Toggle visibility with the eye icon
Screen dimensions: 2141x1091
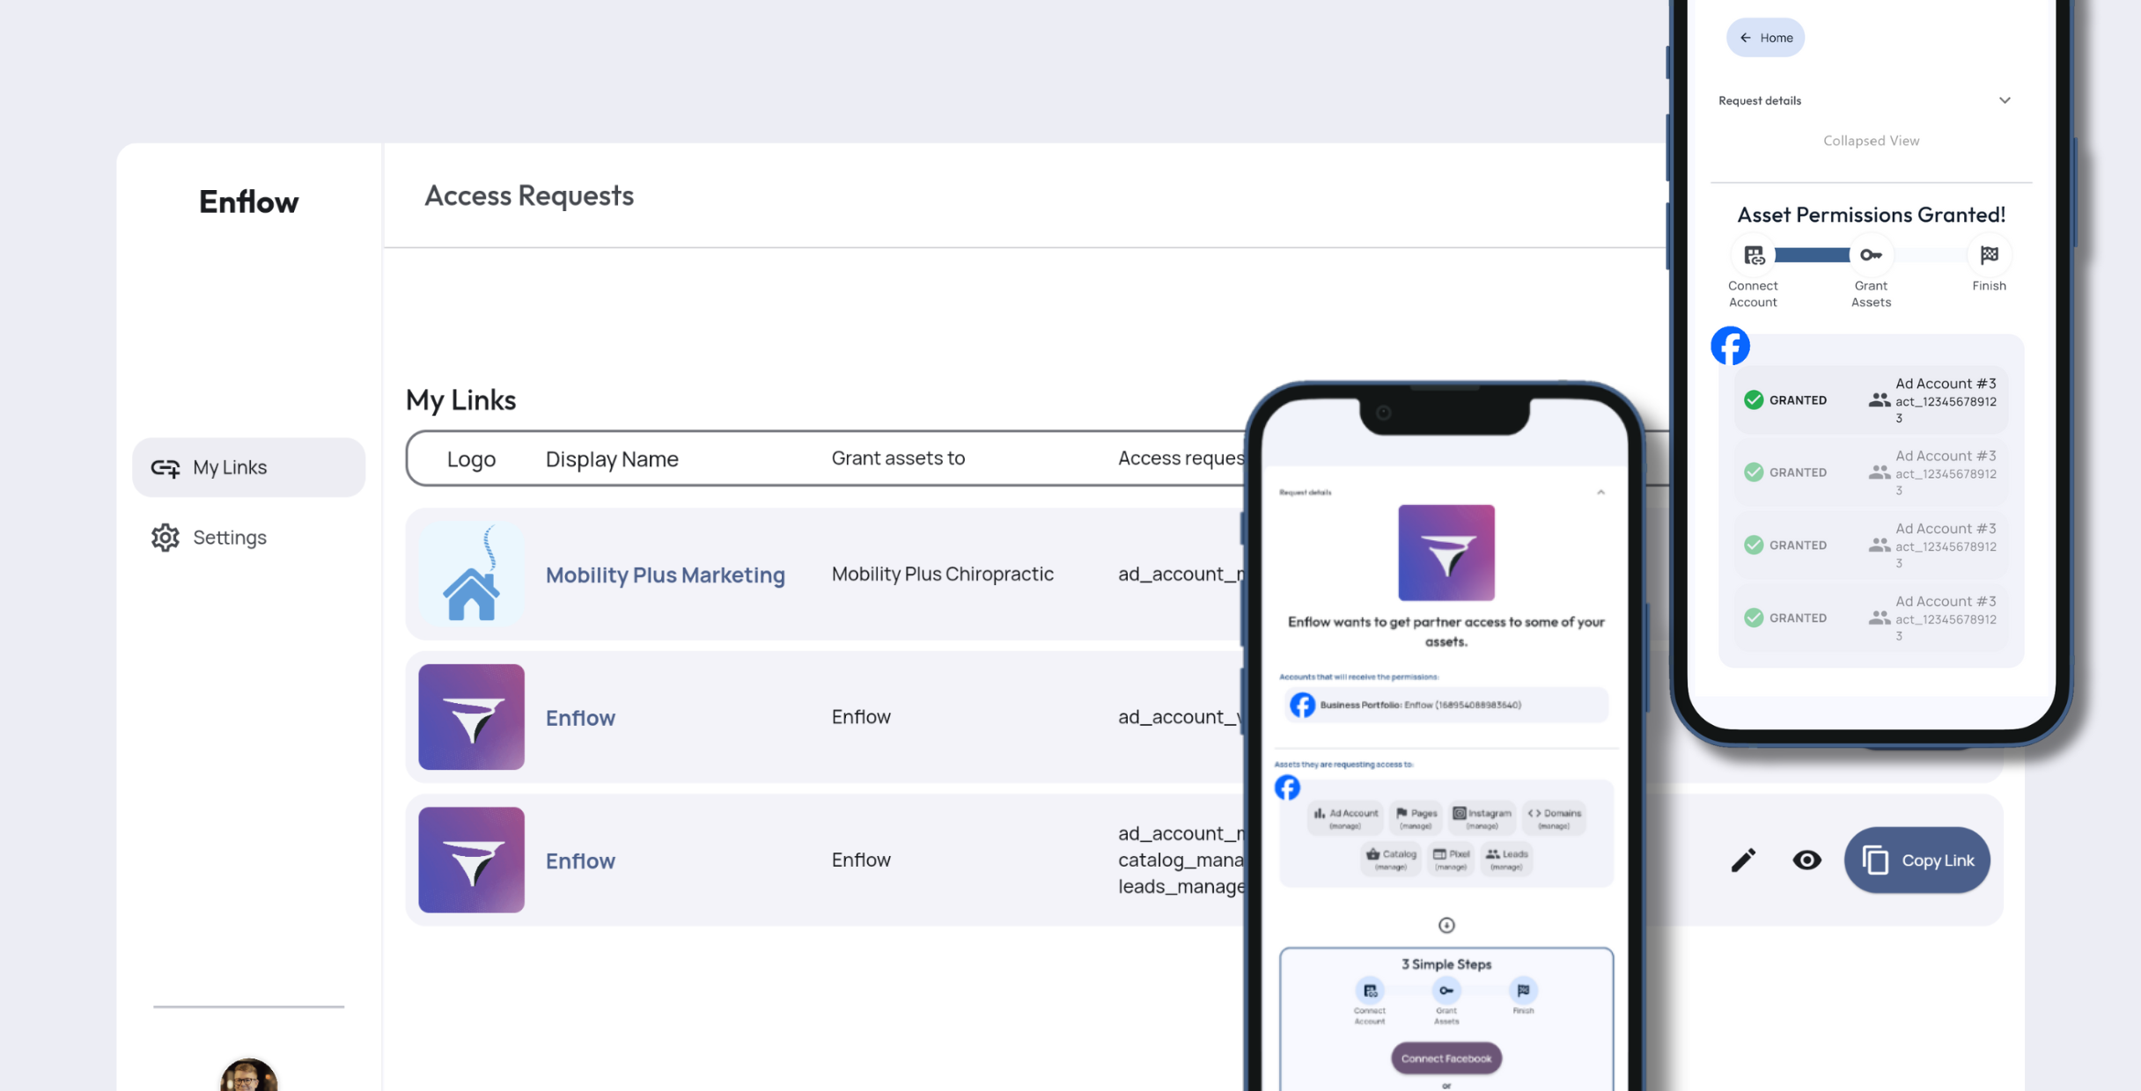pyautogui.click(x=1806, y=860)
